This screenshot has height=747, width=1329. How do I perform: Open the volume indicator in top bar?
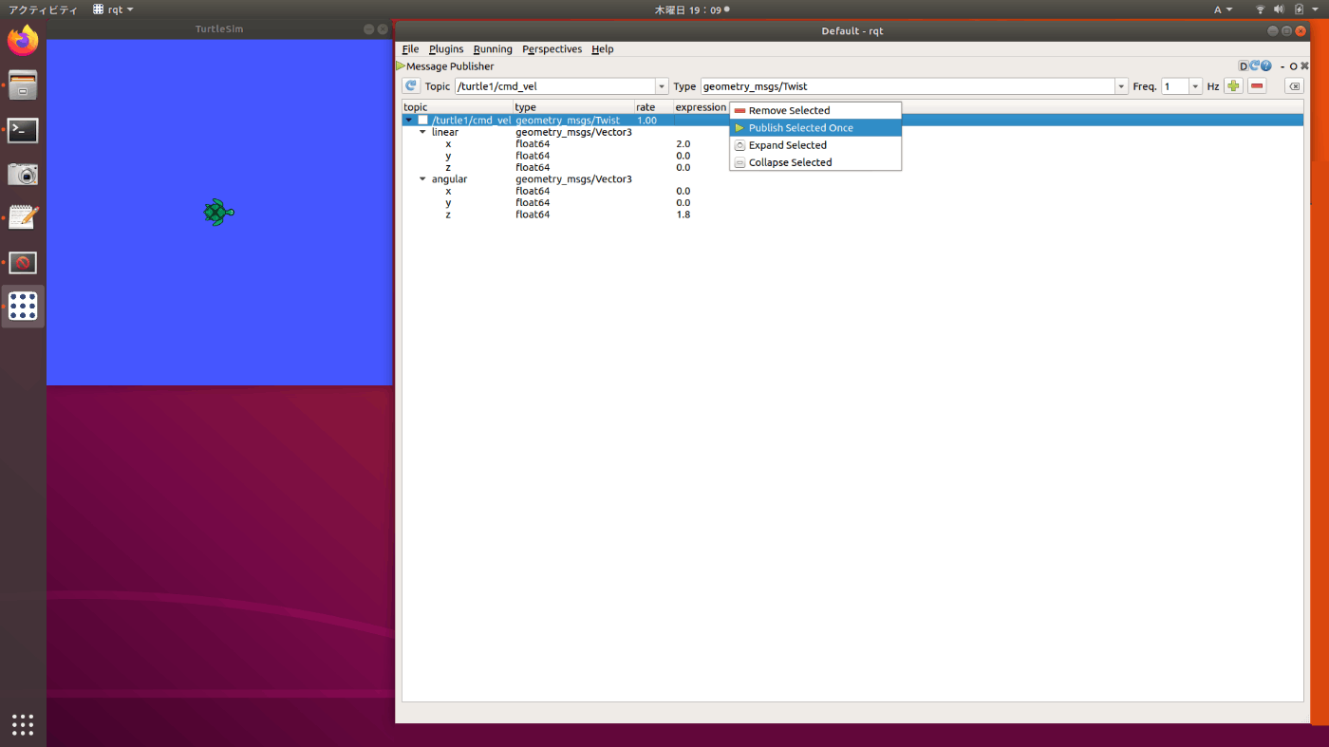(x=1280, y=9)
